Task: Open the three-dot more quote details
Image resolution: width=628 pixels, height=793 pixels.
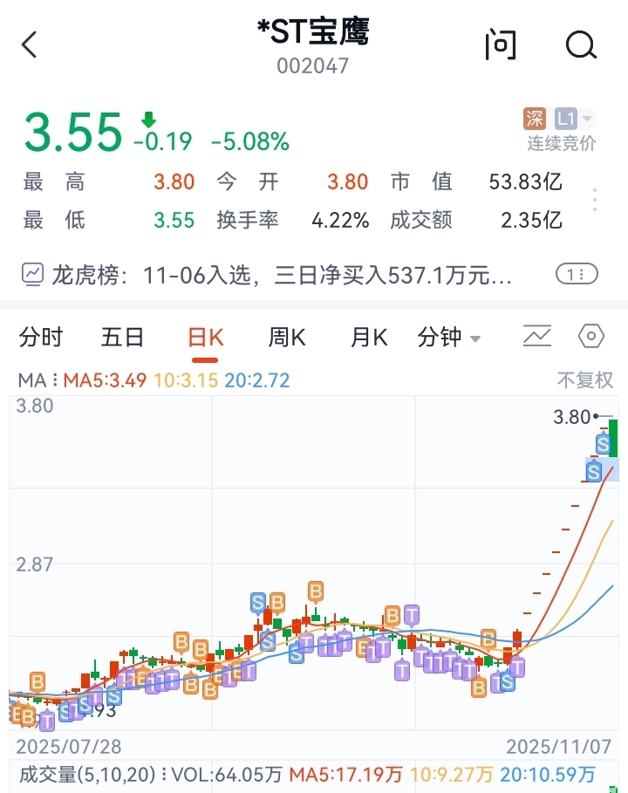Action: (595, 200)
